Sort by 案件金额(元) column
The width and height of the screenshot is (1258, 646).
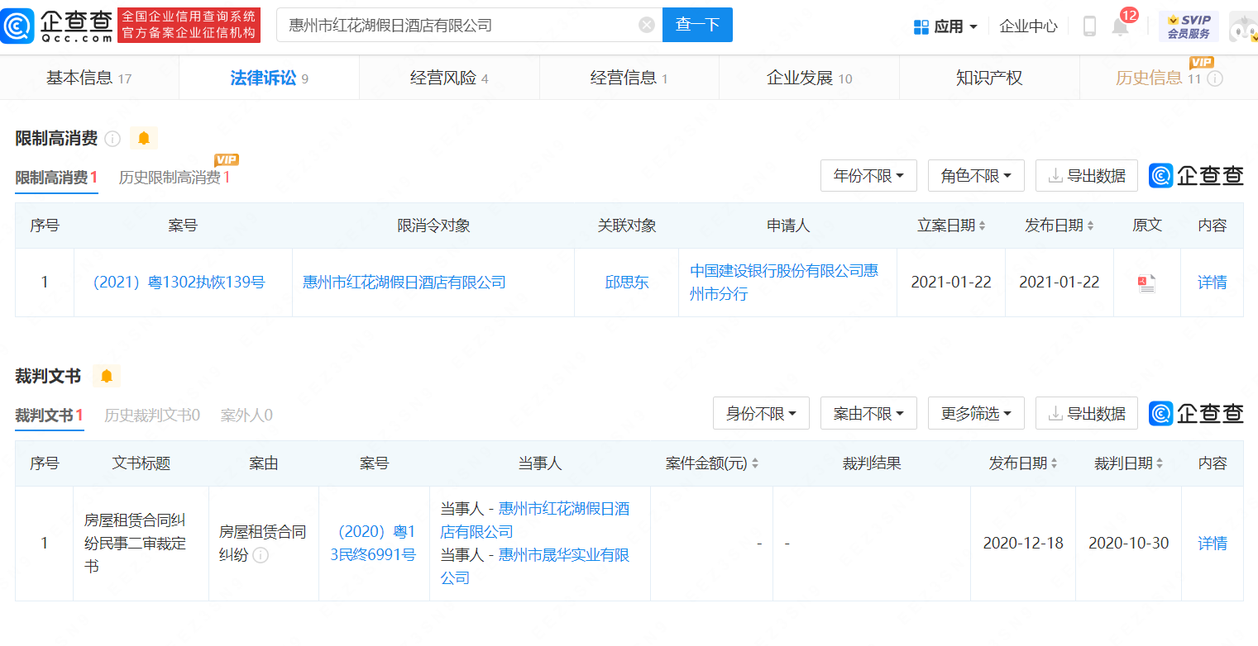(754, 463)
